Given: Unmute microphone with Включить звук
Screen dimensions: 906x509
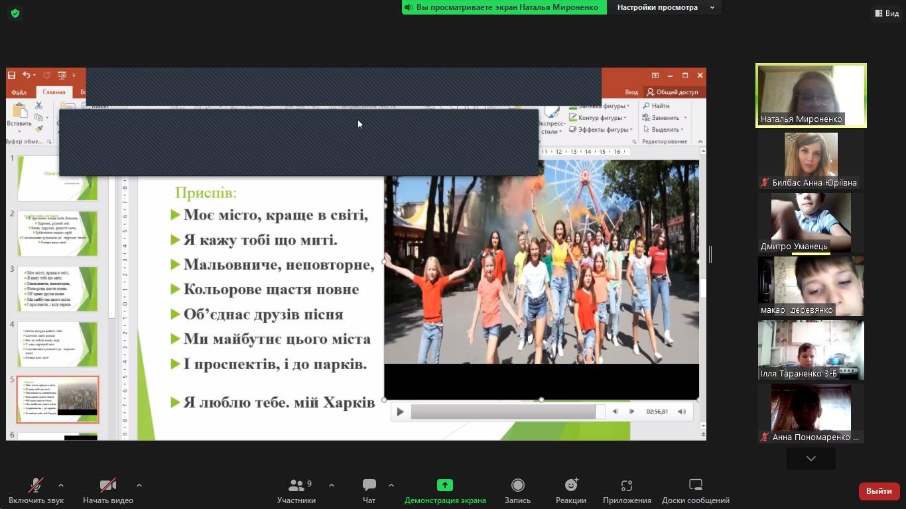Looking at the screenshot, I should click(x=36, y=486).
